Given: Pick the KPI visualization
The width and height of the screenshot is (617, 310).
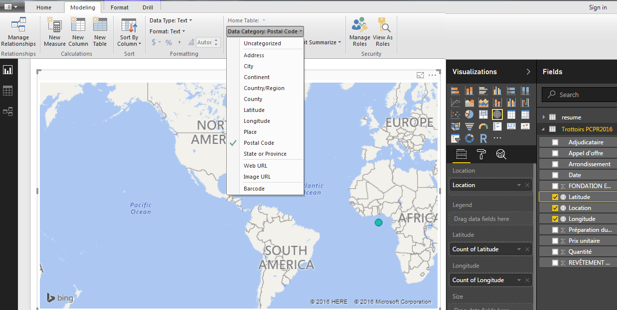Looking at the screenshot, I should 525,126.
